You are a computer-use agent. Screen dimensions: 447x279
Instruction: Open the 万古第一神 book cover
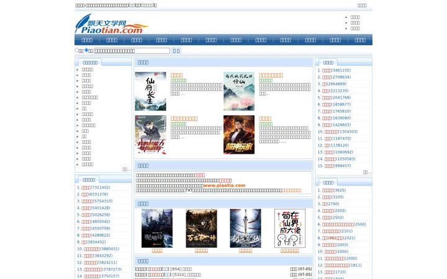(x=201, y=228)
